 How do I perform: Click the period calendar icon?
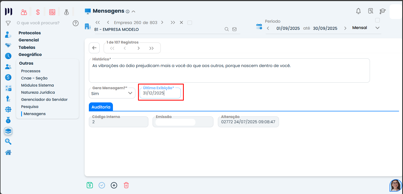[x=259, y=26]
